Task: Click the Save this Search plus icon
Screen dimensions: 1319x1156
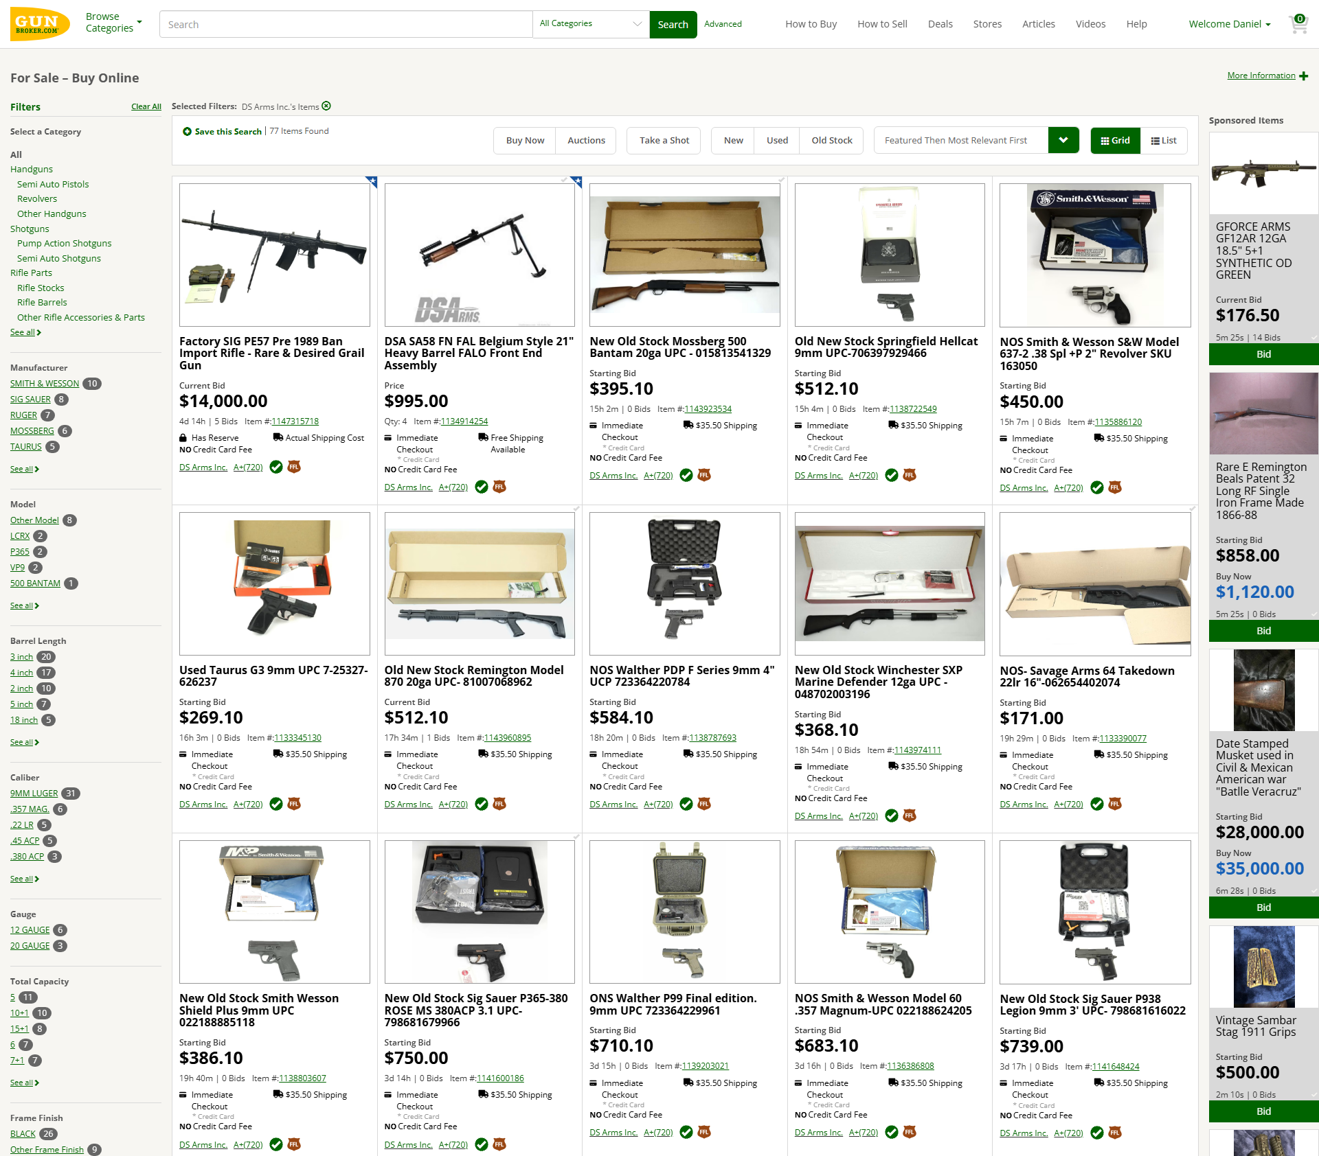Action: point(187,131)
